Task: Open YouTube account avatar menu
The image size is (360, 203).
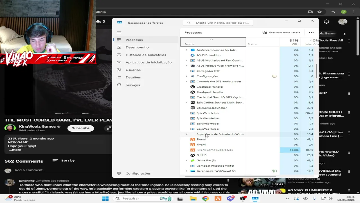Action: (343, 22)
